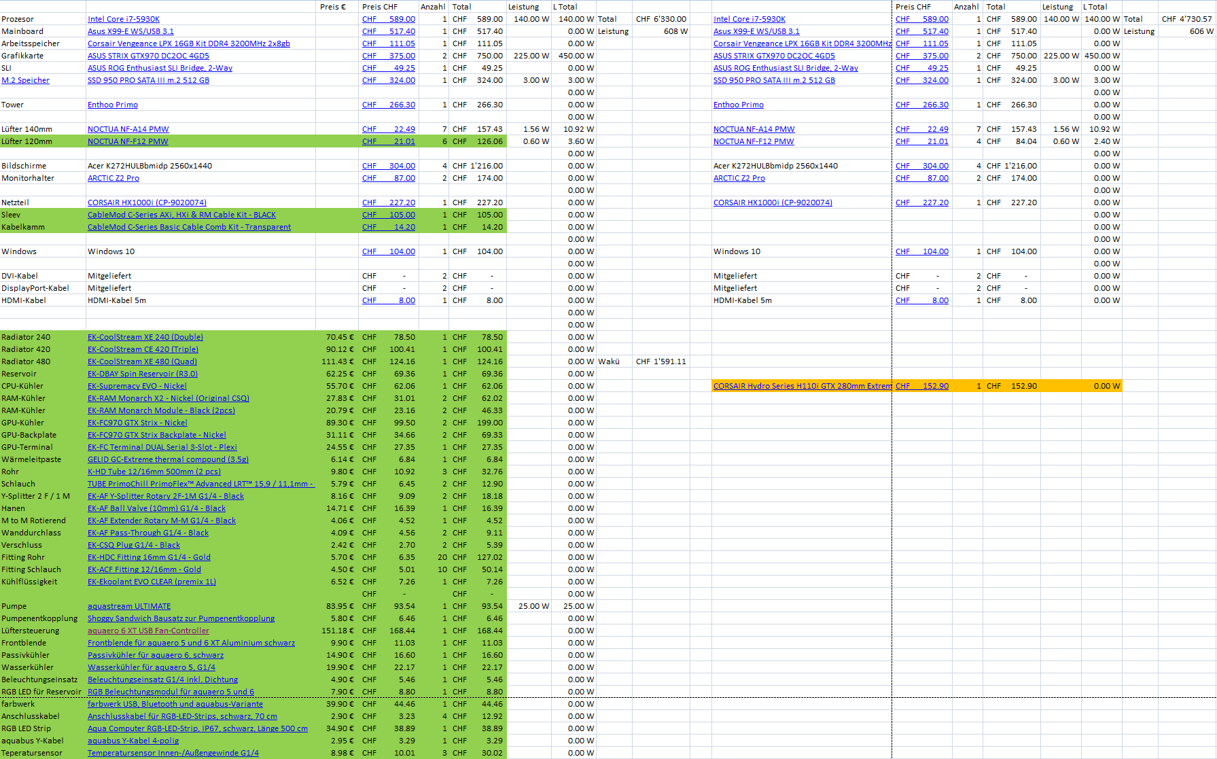Select the Waku sum CHF 1'591.11
Image resolution: width=1217 pixels, height=759 pixels.
661,361
